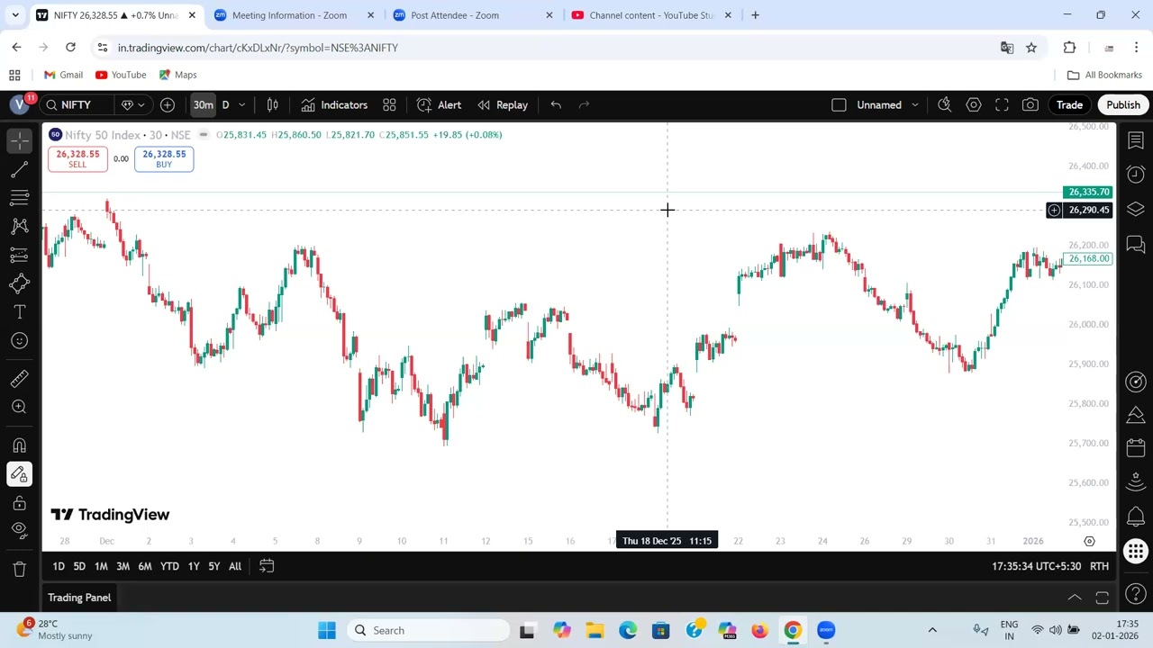
Task: Open the diamond upgrade dropdown
Action: [132, 105]
